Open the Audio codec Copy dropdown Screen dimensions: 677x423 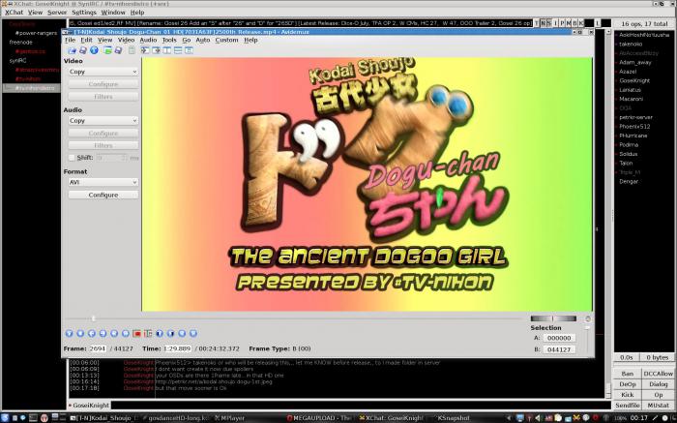[103, 121]
